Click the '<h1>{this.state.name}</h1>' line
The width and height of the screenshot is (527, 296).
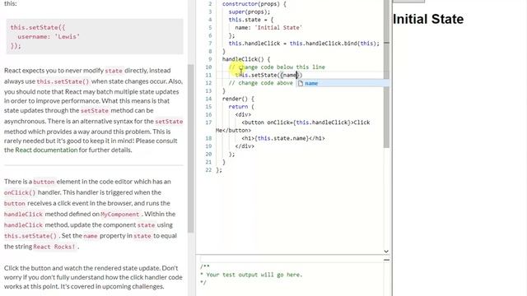283,138
